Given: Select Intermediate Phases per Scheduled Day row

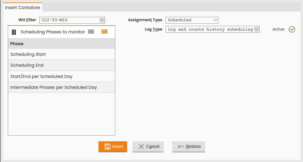Looking at the screenshot, I should tap(62, 88).
